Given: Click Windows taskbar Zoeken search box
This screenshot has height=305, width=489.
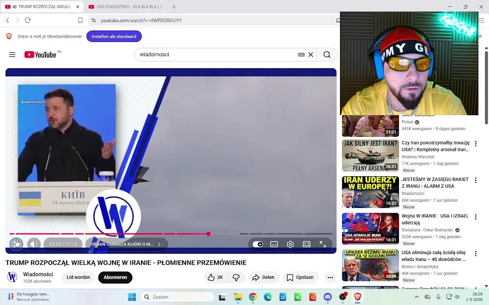Looking at the screenshot, I should coord(178,297).
